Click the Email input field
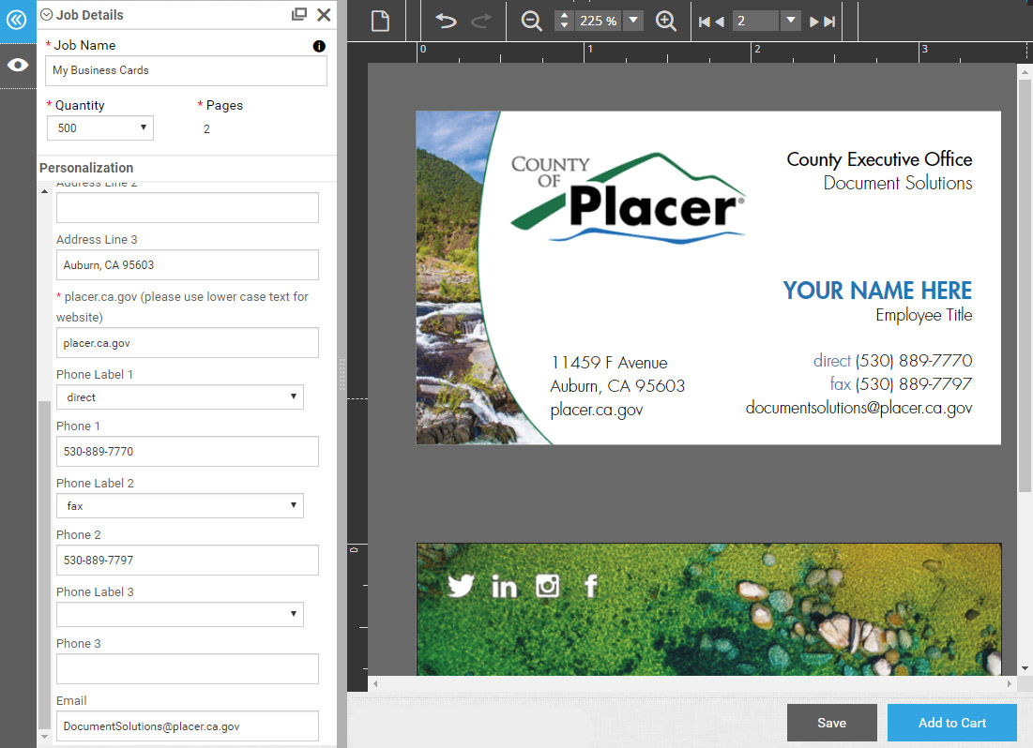The image size is (1033, 748). pyautogui.click(x=187, y=726)
